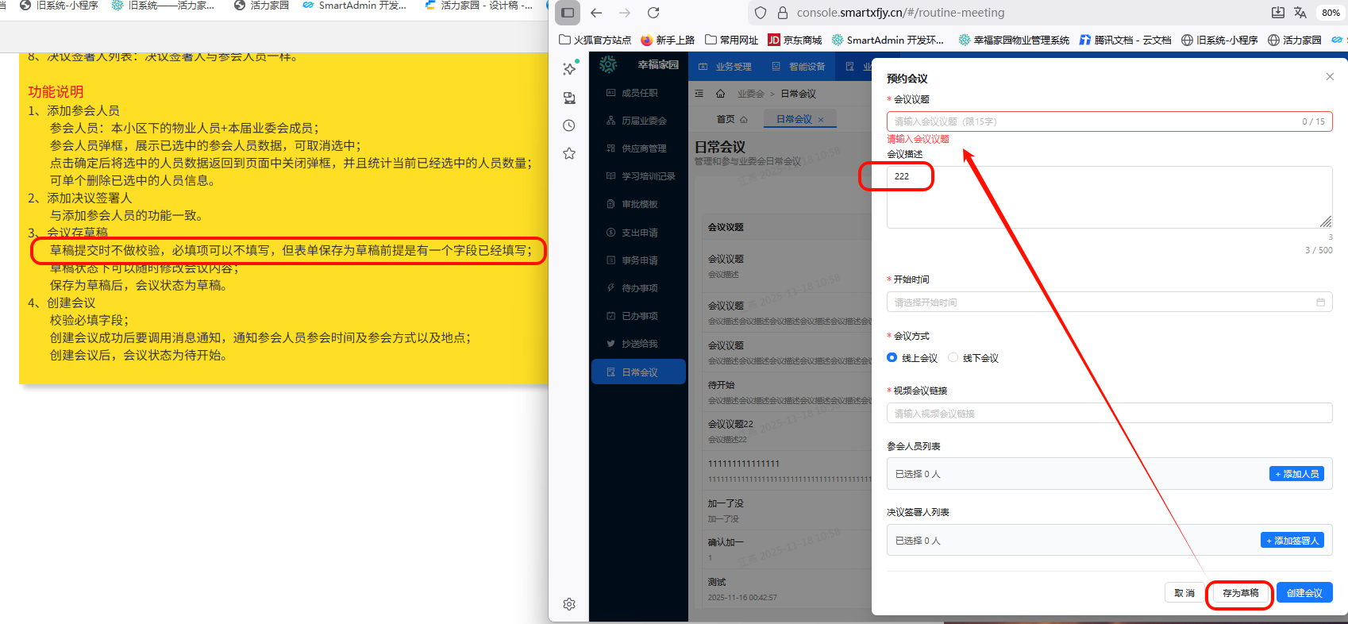
Task: Open the bookmarks star sidebar icon
Action: (x=569, y=153)
